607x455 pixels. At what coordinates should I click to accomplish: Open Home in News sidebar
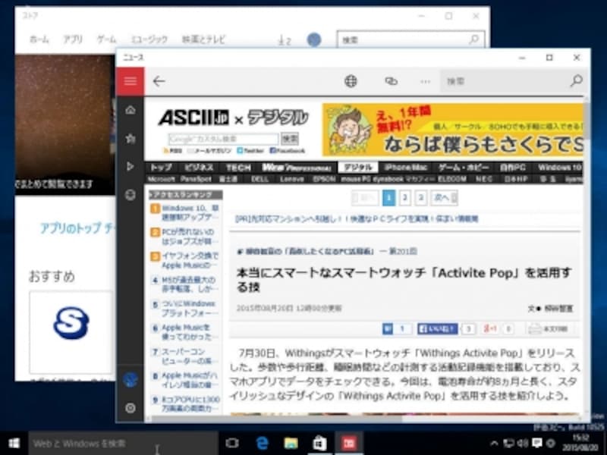click(131, 110)
